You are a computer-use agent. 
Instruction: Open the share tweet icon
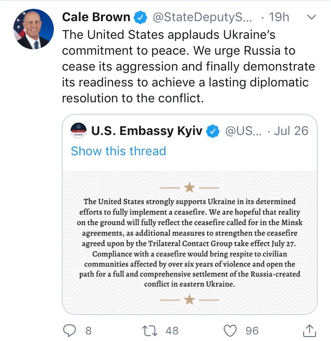310,330
